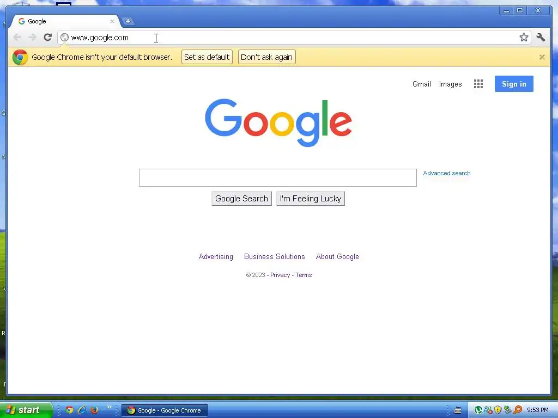Select Google - Google Chrome taskbar button
This screenshot has width=558, height=418.
coord(165,410)
